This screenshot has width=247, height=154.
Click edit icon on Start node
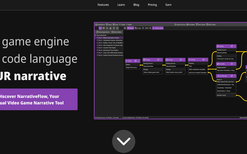[136, 61]
